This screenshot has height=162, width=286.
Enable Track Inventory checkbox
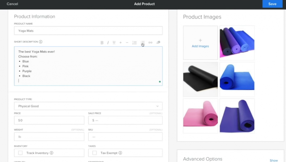[x=20, y=153]
